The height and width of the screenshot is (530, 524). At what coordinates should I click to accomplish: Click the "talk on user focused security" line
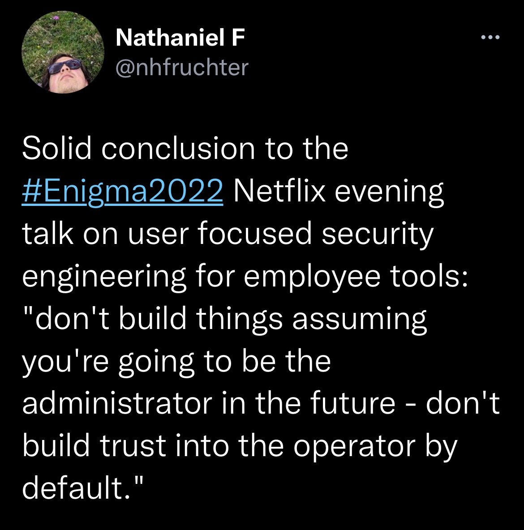click(x=228, y=234)
